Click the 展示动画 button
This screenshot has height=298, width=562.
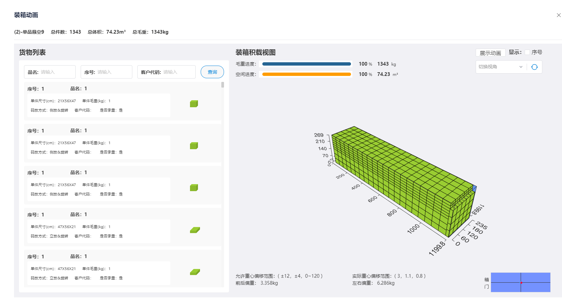tap(490, 53)
